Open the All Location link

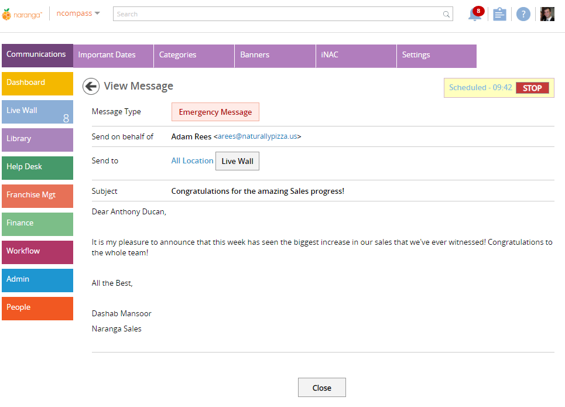192,161
